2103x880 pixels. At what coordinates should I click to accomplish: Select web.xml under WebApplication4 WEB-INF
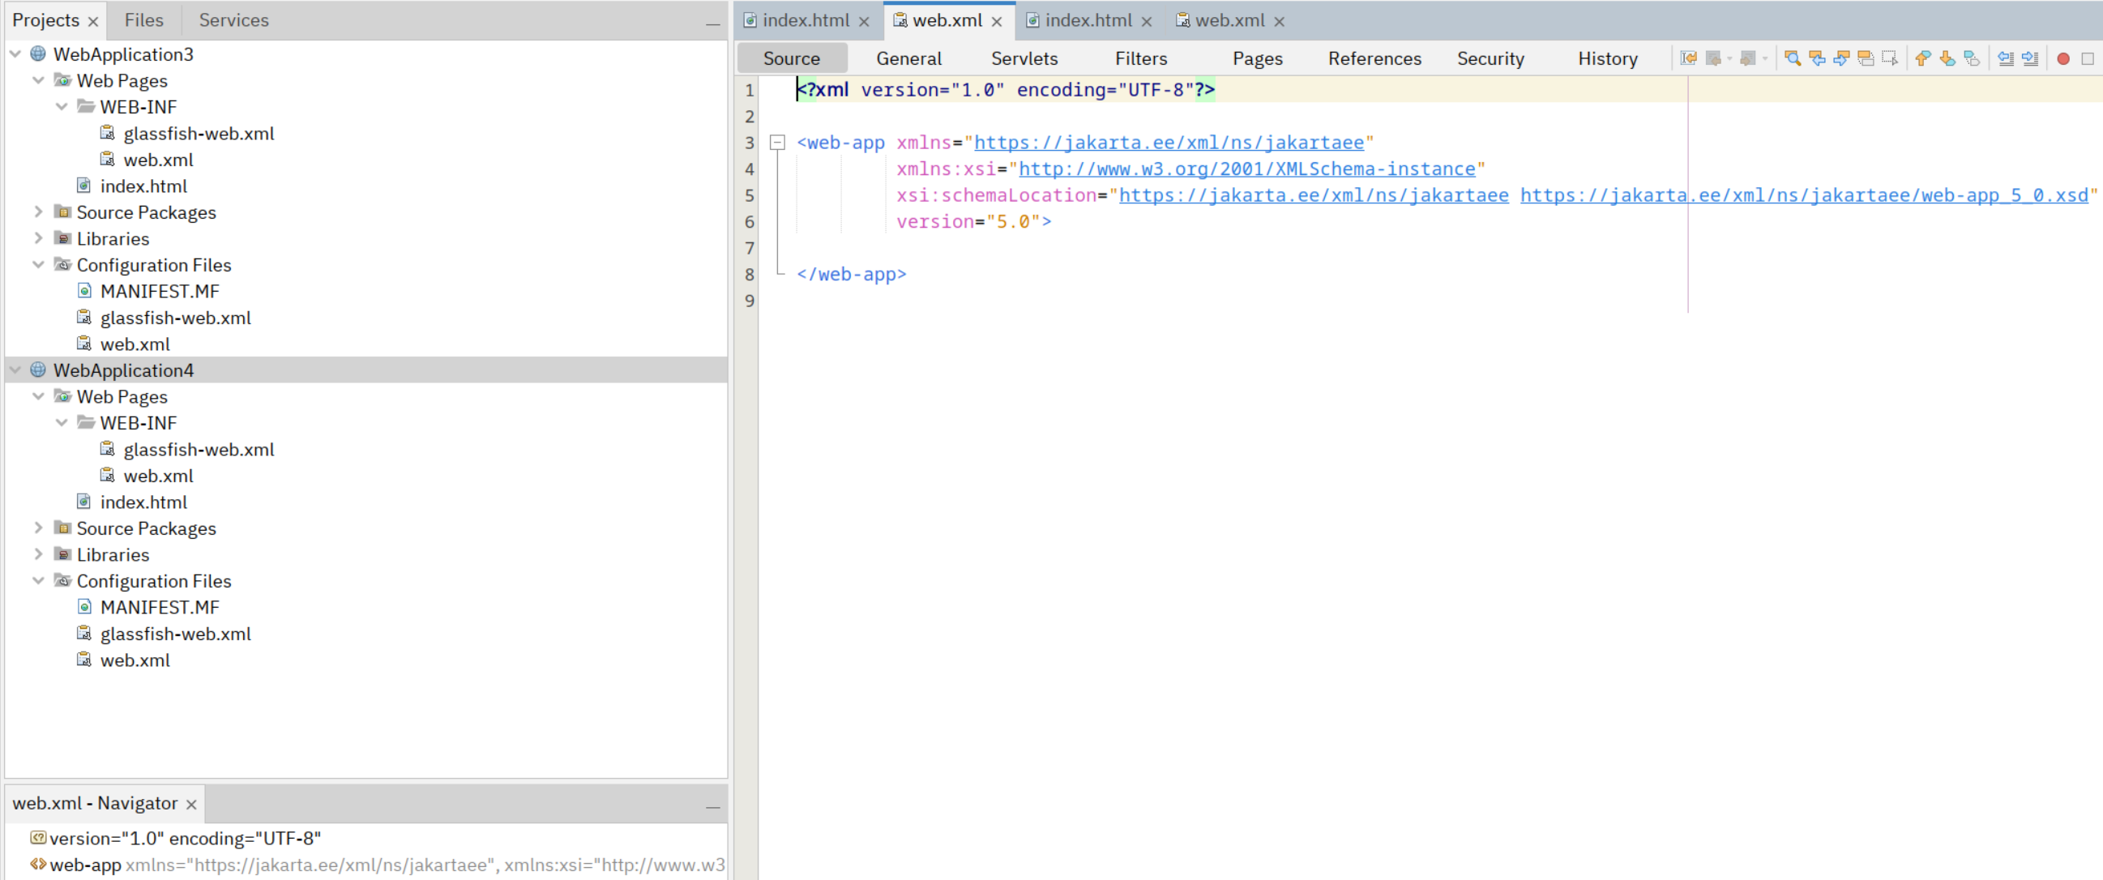pos(159,476)
